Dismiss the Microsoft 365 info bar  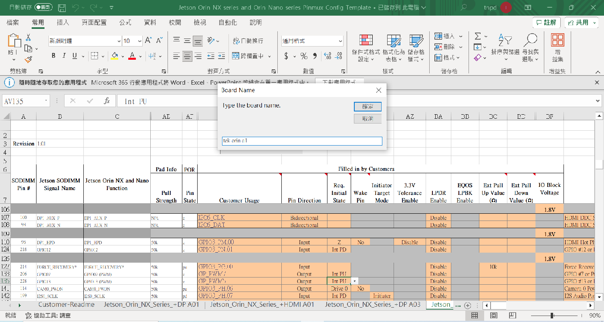point(597,82)
